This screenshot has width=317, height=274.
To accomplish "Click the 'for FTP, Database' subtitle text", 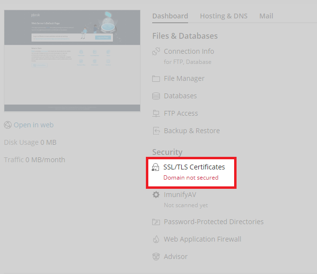I will tap(188, 62).
